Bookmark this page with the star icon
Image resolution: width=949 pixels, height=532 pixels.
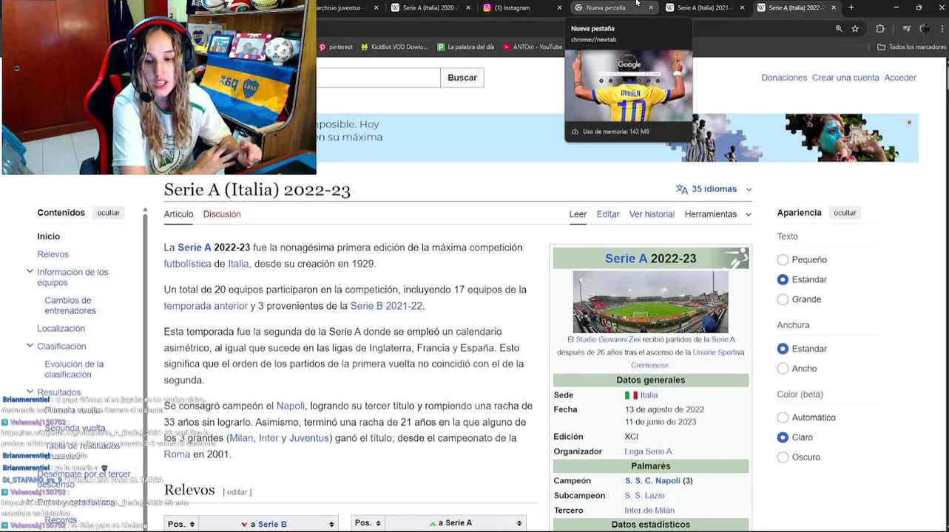tap(855, 29)
